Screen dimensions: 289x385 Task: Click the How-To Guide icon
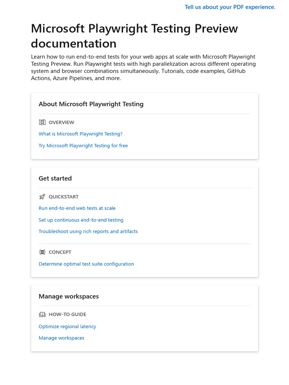(42, 314)
